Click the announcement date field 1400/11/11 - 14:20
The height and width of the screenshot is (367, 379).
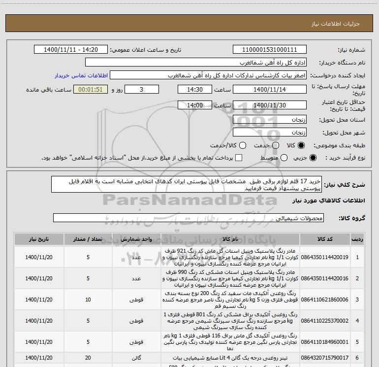[x=71, y=50]
